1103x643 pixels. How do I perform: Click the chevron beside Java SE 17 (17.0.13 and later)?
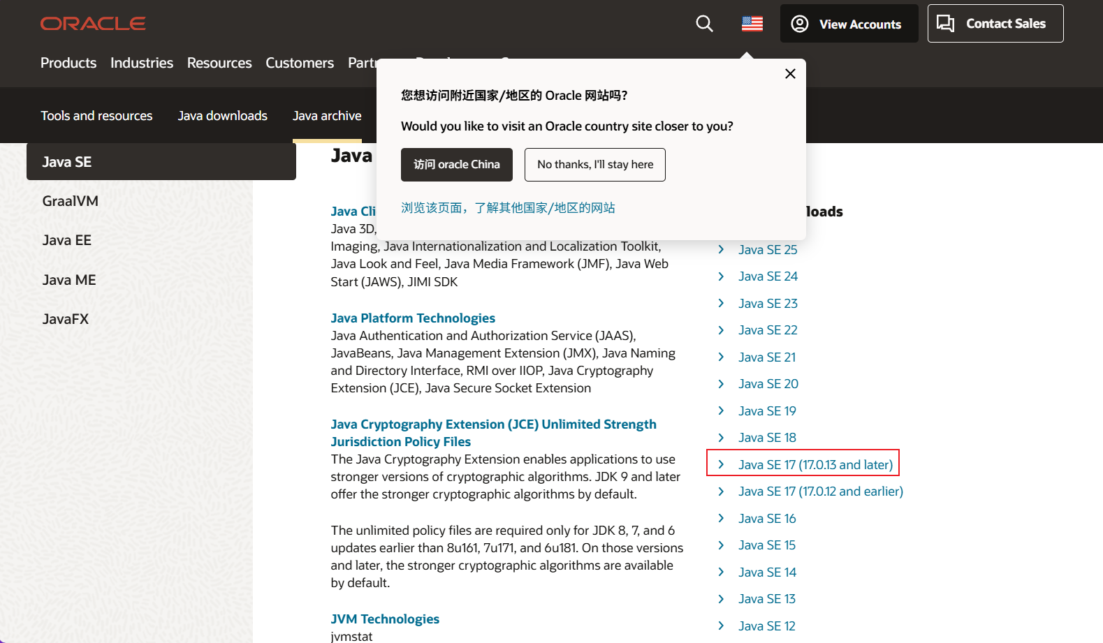point(721,464)
